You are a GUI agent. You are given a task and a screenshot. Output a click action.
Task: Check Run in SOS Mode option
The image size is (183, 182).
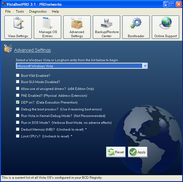pyautogui.click(x=18, y=122)
